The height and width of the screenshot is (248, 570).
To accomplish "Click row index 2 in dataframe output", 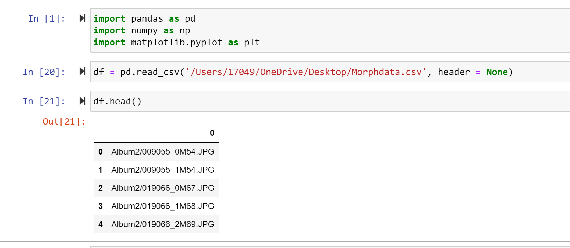I will [x=100, y=188].
